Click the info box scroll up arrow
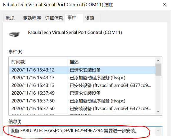The image size is (171, 139). (158, 130)
